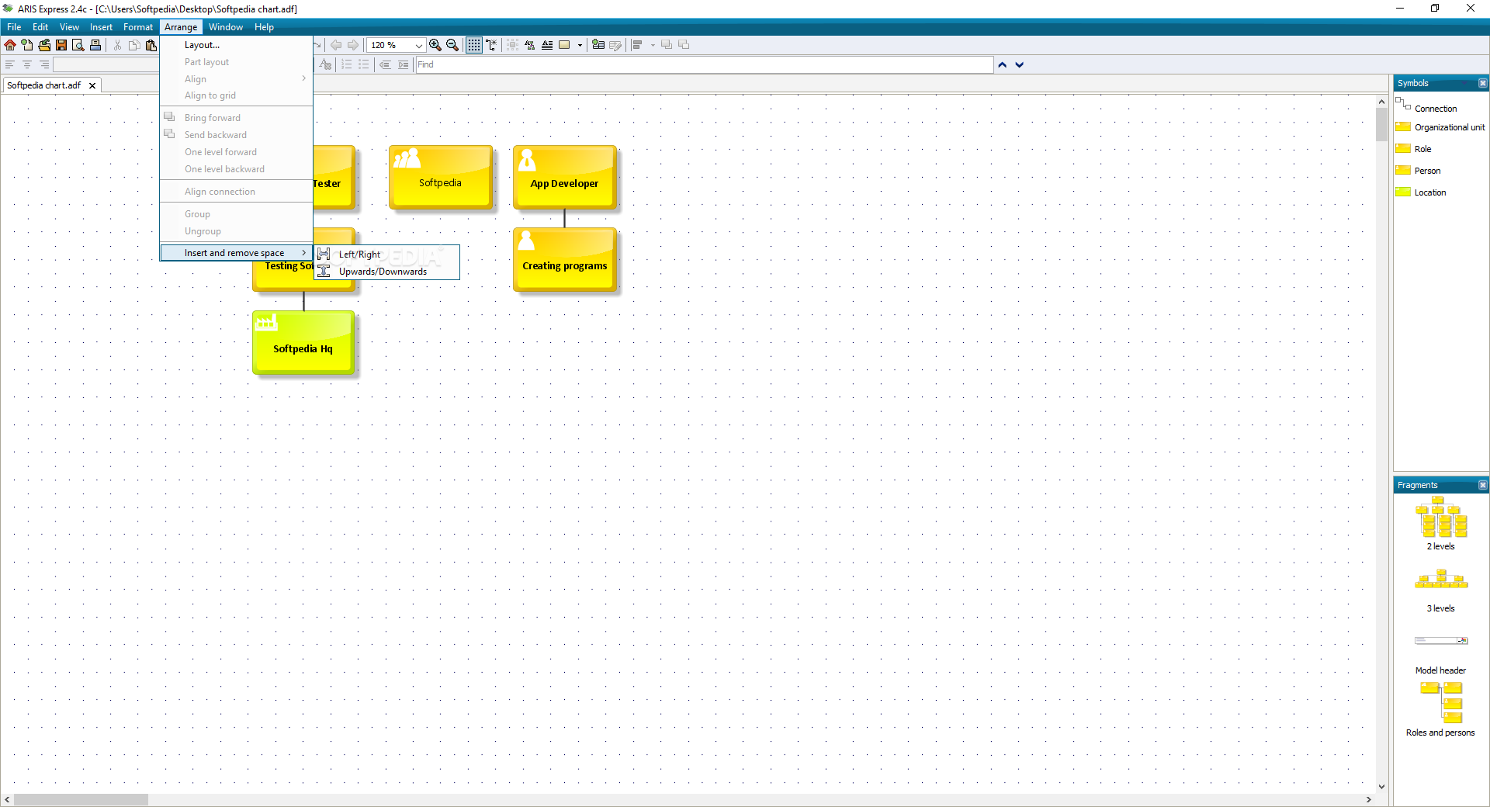
Task: Select the Organizational unit symbol
Action: click(x=1440, y=127)
